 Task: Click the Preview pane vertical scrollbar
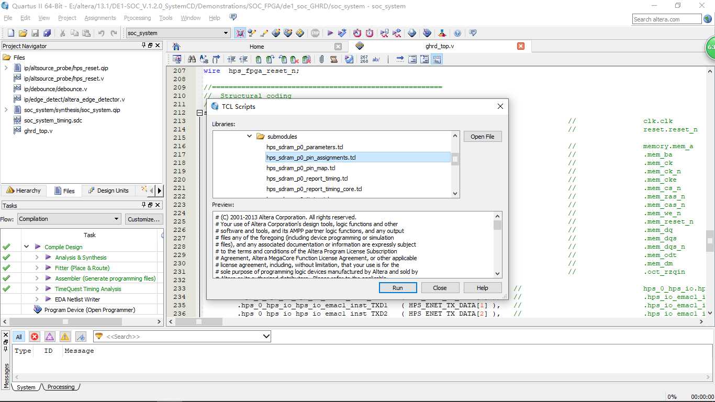point(497,244)
